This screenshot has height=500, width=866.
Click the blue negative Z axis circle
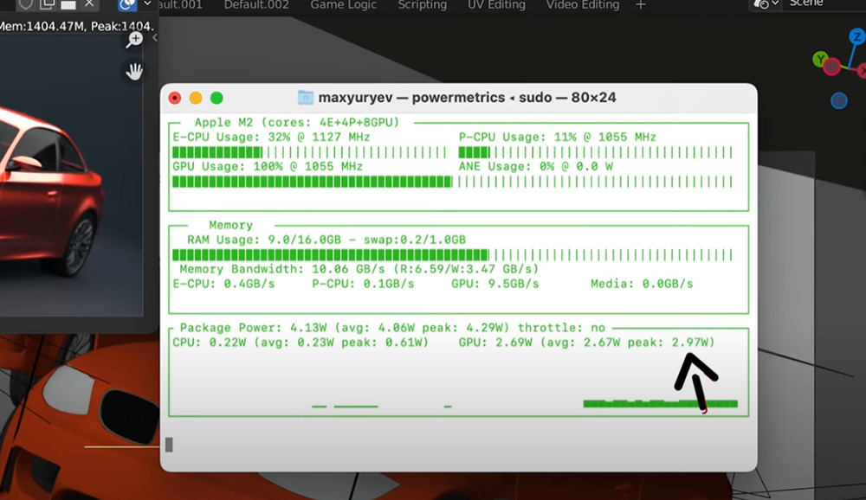[838, 100]
